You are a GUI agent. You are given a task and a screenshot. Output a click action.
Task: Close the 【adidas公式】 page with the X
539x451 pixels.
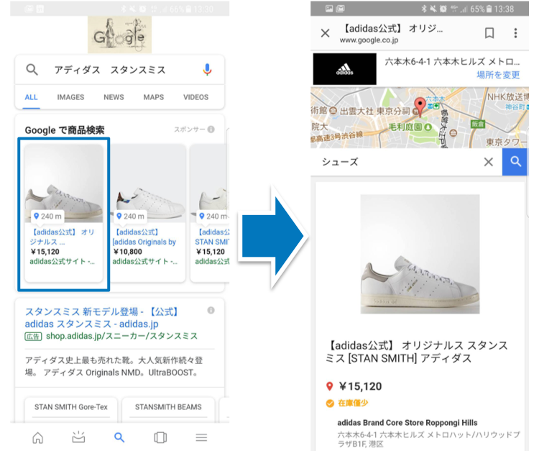click(x=325, y=33)
